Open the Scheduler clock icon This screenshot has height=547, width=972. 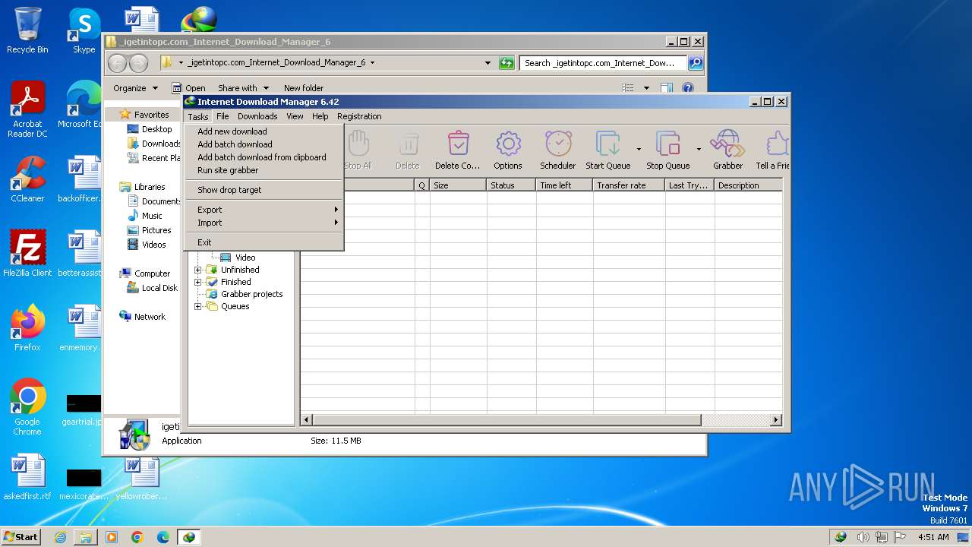pos(558,150)
